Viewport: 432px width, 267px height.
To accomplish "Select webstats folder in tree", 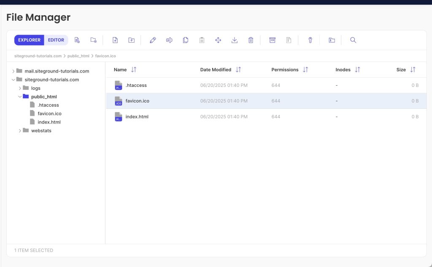I will (x=41, y=131).
